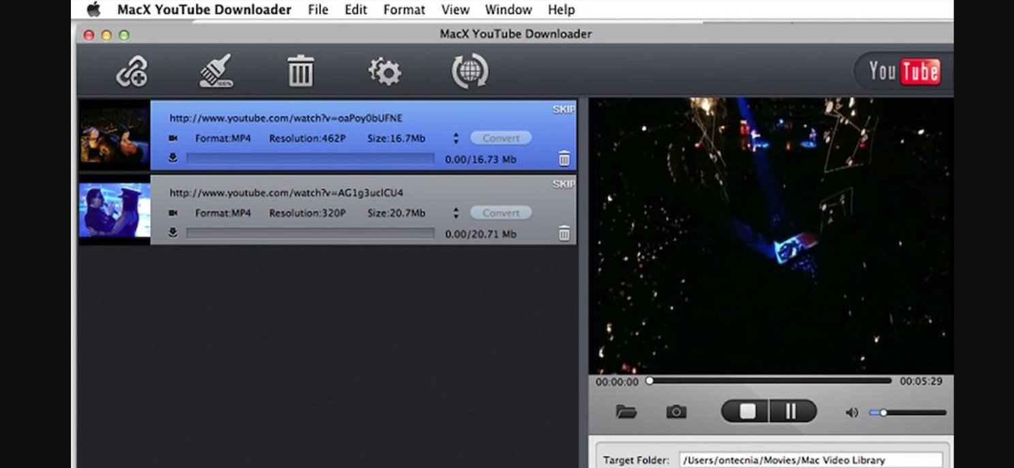Image resolution: width=1014 pixels, height=468 pixels.
Task: Expand format options for the first video
Action: [x=455, y=138]
